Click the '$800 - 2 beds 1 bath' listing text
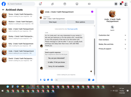The height and width of the screenshot is (97, 131). [x=54, y=19]
